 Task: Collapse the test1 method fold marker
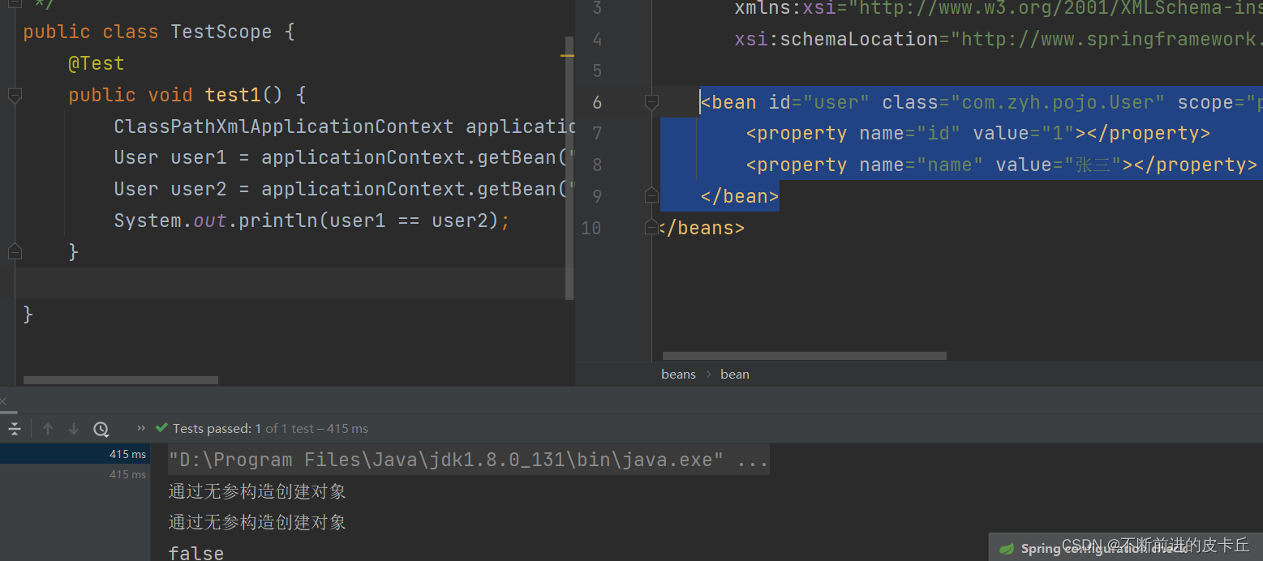(15, 96)
